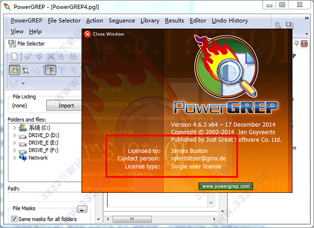Click the X exclude icon in File Selector toolbar
The height and width of the screenshot is (228, 314).
coord(50,57)
